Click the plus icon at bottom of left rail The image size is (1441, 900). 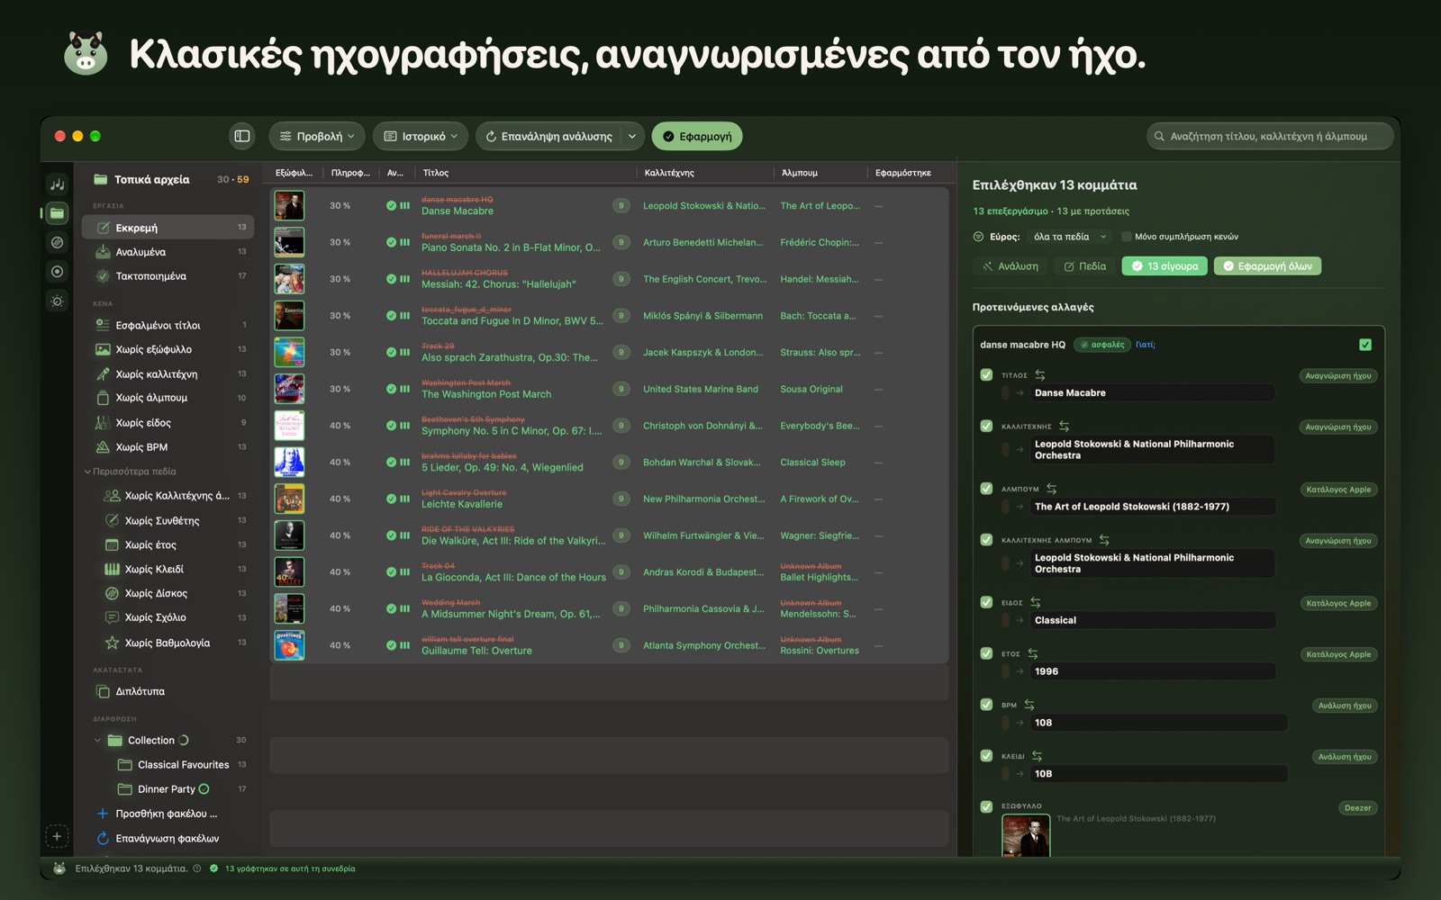(x=57, y=836)
